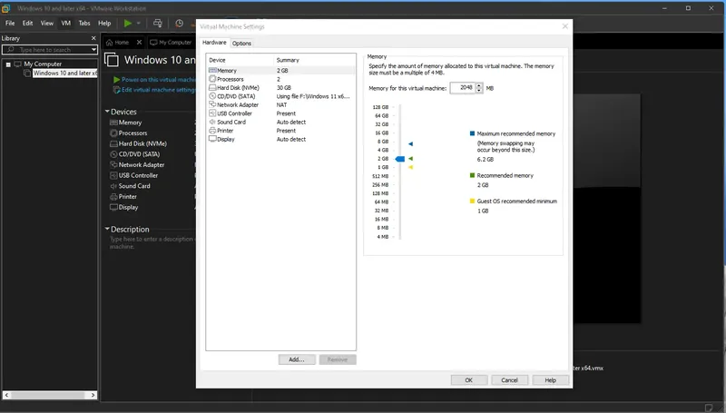Open the VM menu
The image size is (726, 413).
(66, 24)
